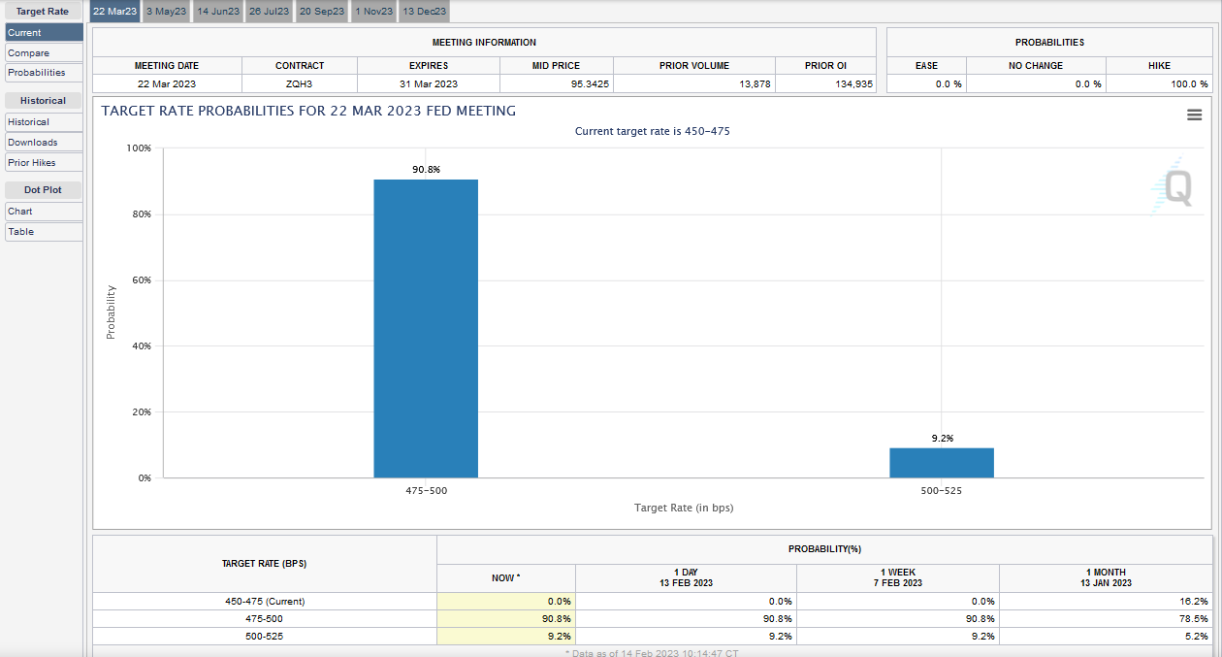Open the chart context menu hamburger icon
The image size is (1222, 657).
click(x=1194, y=115)
